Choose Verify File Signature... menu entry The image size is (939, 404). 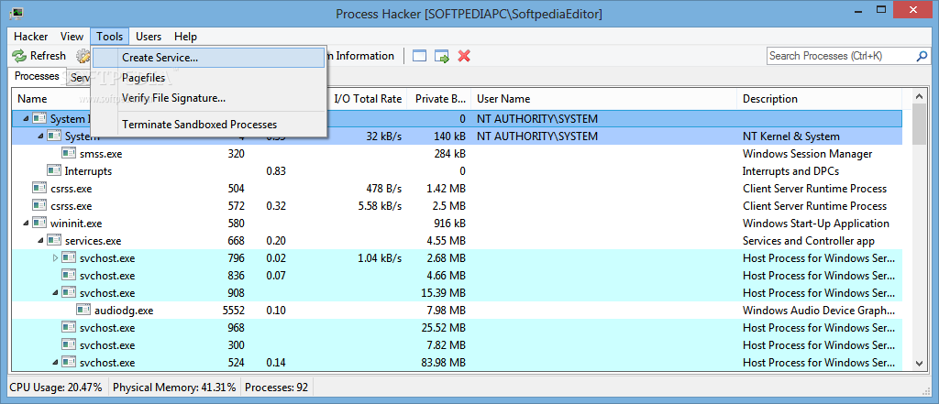209,97
